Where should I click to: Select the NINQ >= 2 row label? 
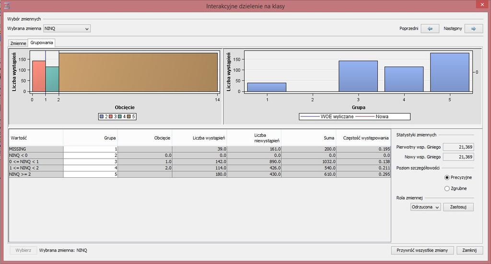35,174
